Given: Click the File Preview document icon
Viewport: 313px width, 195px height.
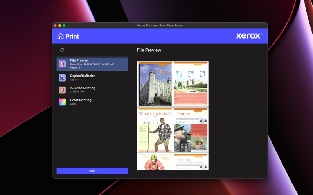Looking at the screenshot, I should point(62,64).
